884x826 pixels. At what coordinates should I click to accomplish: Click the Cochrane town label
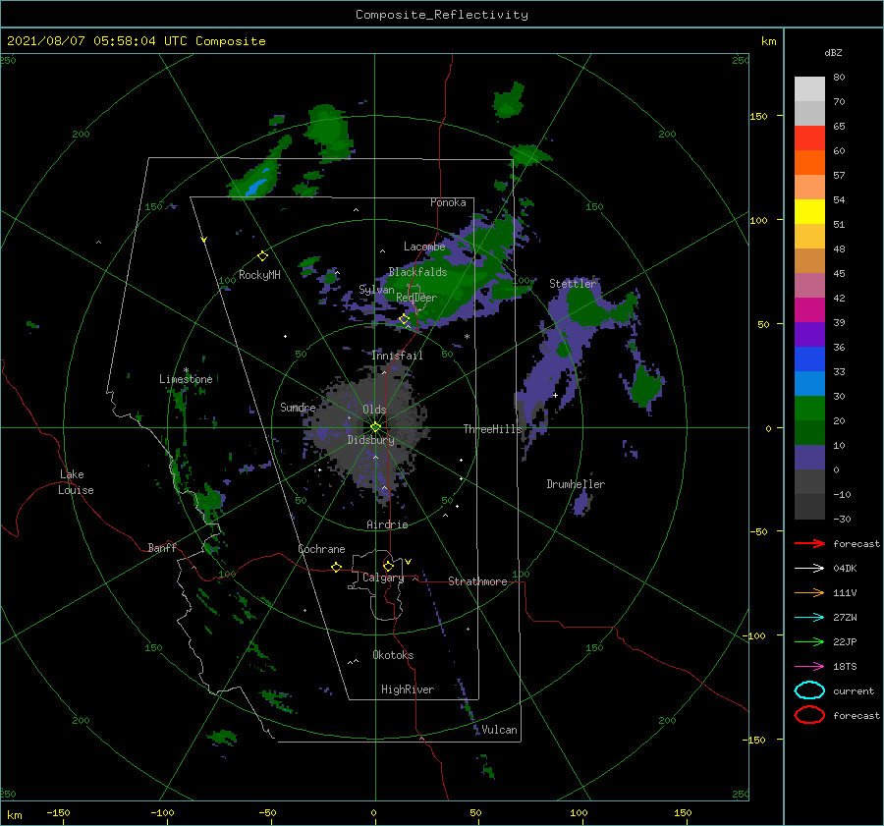[321, 549]
